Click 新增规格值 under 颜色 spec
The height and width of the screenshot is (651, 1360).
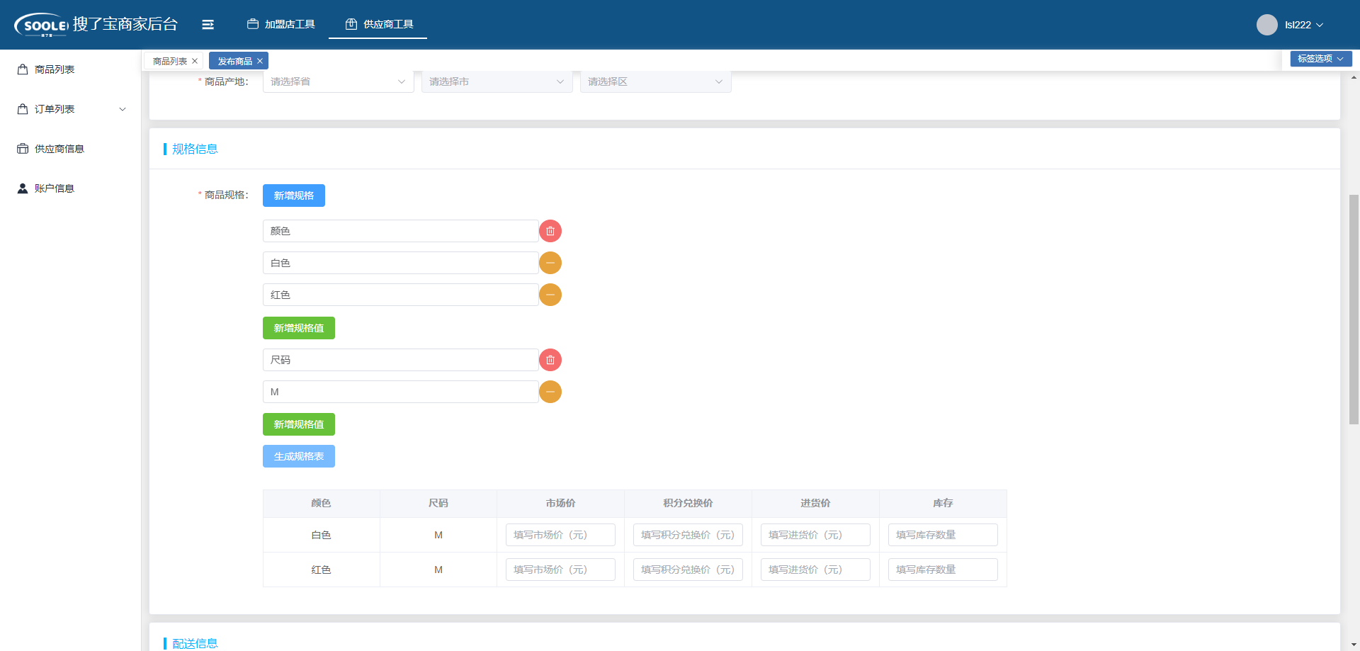[298, 328]
